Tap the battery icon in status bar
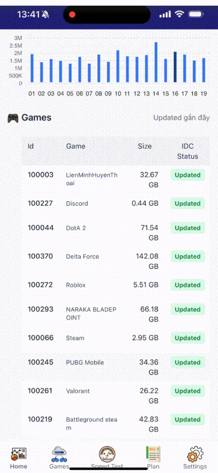 click(195, 14)
